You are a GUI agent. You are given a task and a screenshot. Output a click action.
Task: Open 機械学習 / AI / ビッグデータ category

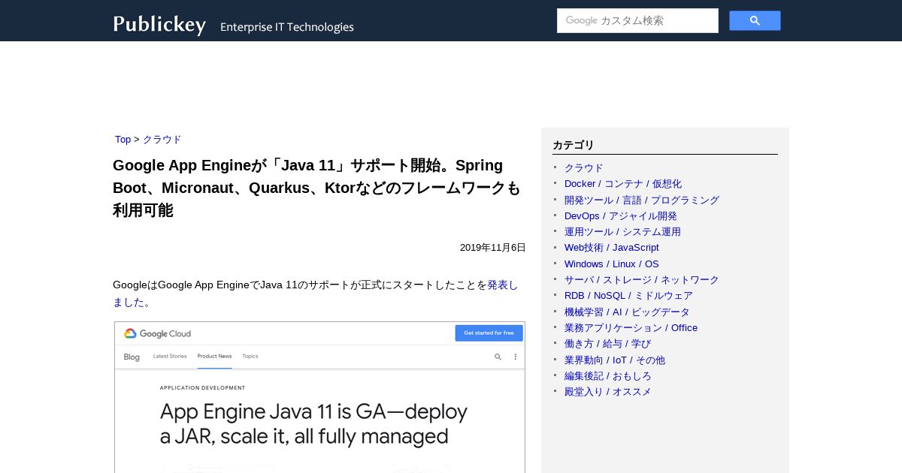pyautogui.click(x=627, y=312)
